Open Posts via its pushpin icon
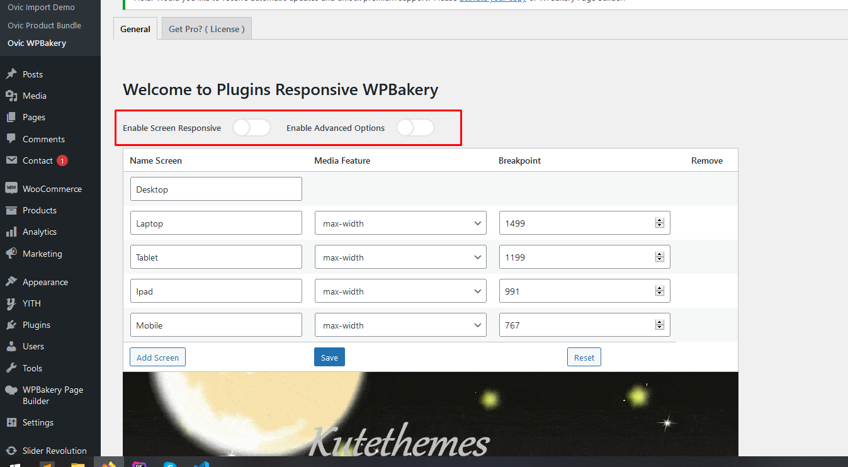The image size is (848, 467). pos(11,74)
